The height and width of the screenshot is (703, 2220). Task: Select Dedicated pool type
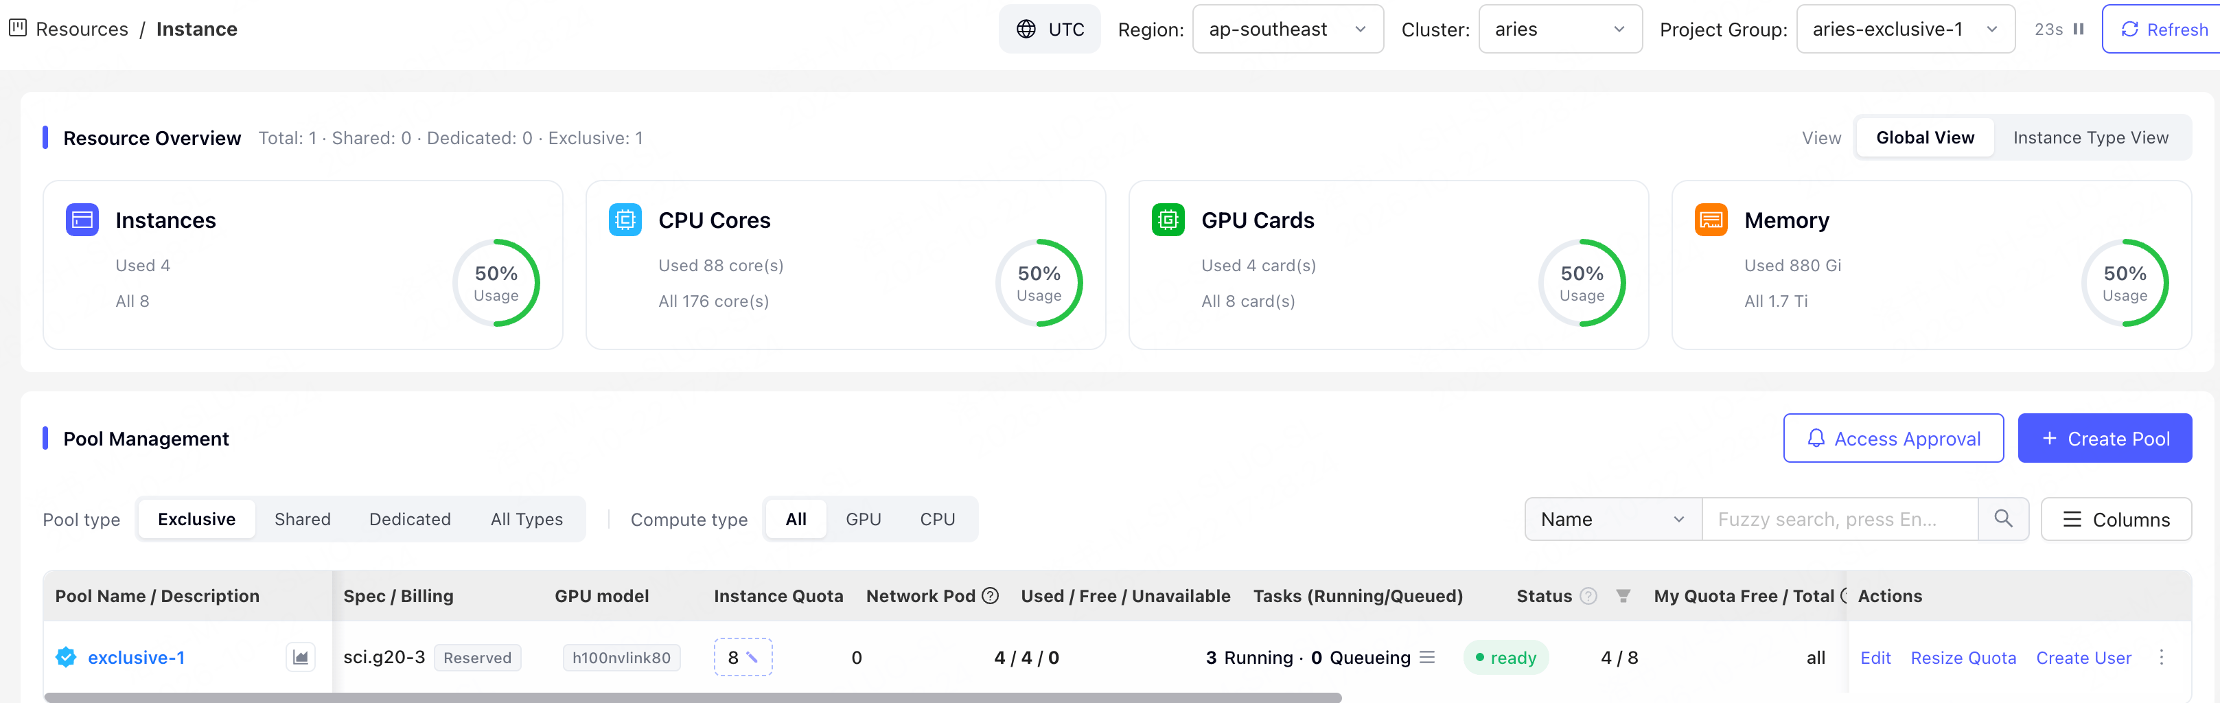(409, 518)
